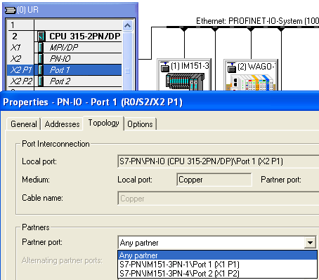Screen dimensions: 319x280
Task: Click the UR rack title icon
Action: 11,10
